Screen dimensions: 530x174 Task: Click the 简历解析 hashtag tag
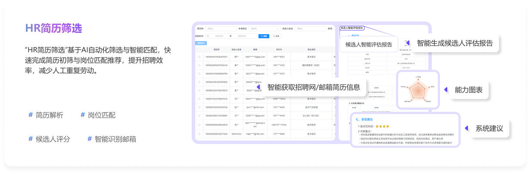[x=46, y=115]
